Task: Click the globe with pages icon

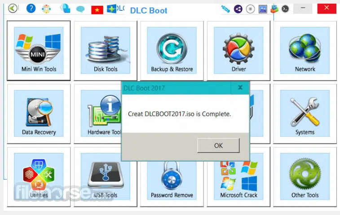Action: coord(65,9)
